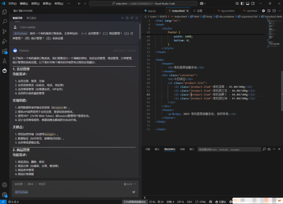Screen dimensions: 283x204
Task: Open the 选择 menu
Action: [x=35, y=3]
